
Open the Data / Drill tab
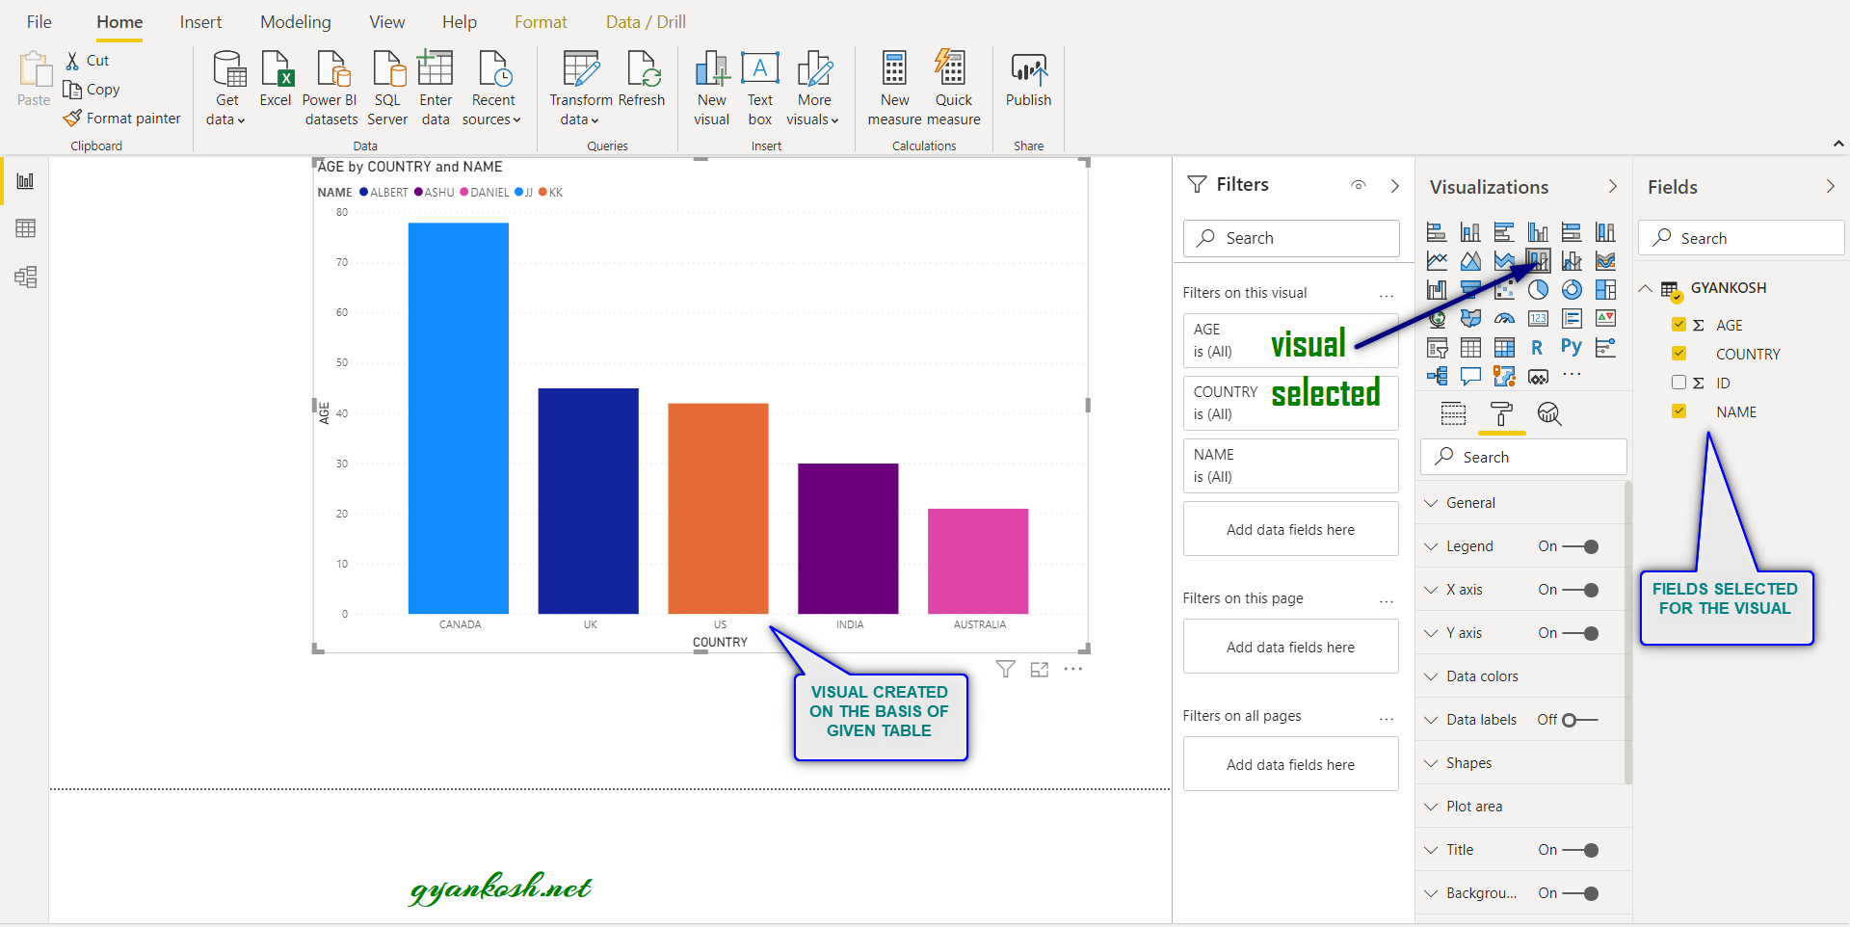point(646,22)
